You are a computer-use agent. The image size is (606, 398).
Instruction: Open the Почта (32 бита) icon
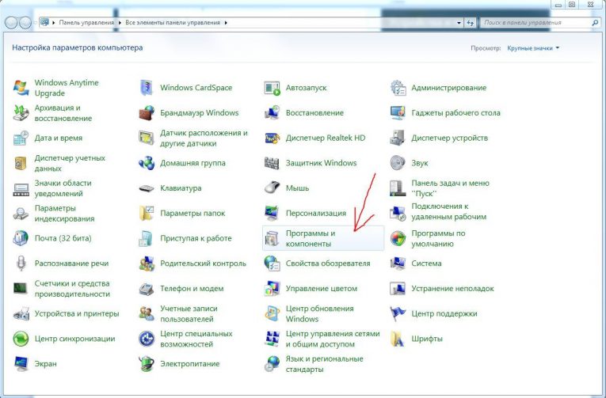point(21,239)
